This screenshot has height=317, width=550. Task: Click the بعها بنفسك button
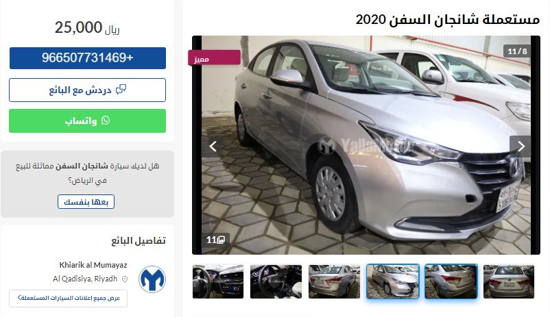86,202
